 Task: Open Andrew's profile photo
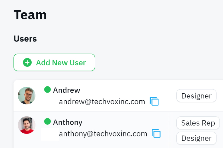[27, 96]
